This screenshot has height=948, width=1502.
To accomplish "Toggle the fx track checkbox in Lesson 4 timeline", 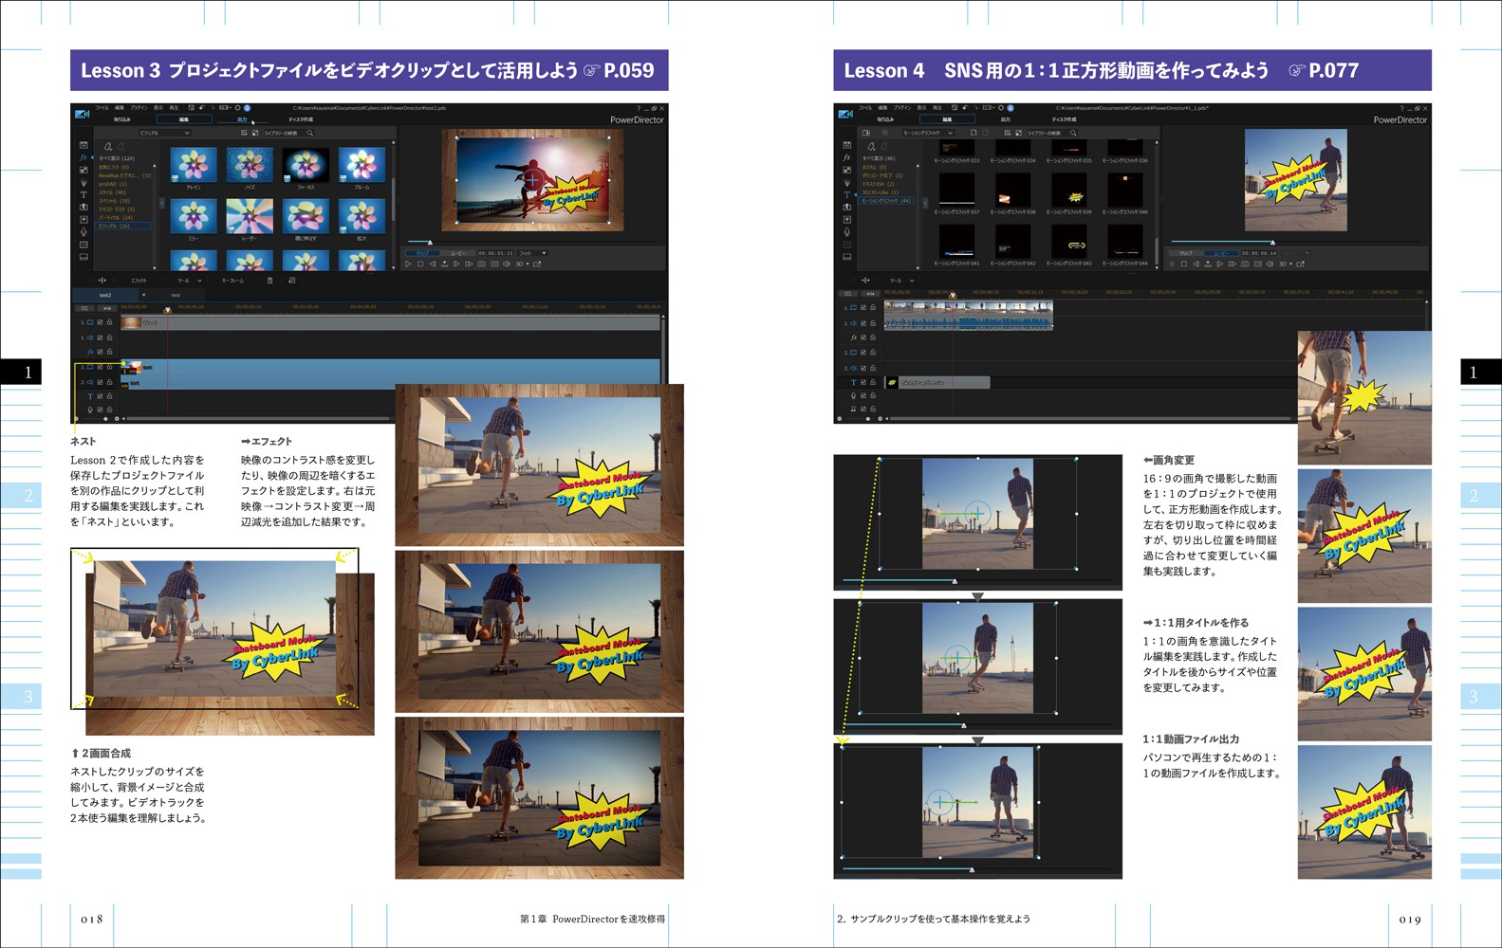I will 863,337.
